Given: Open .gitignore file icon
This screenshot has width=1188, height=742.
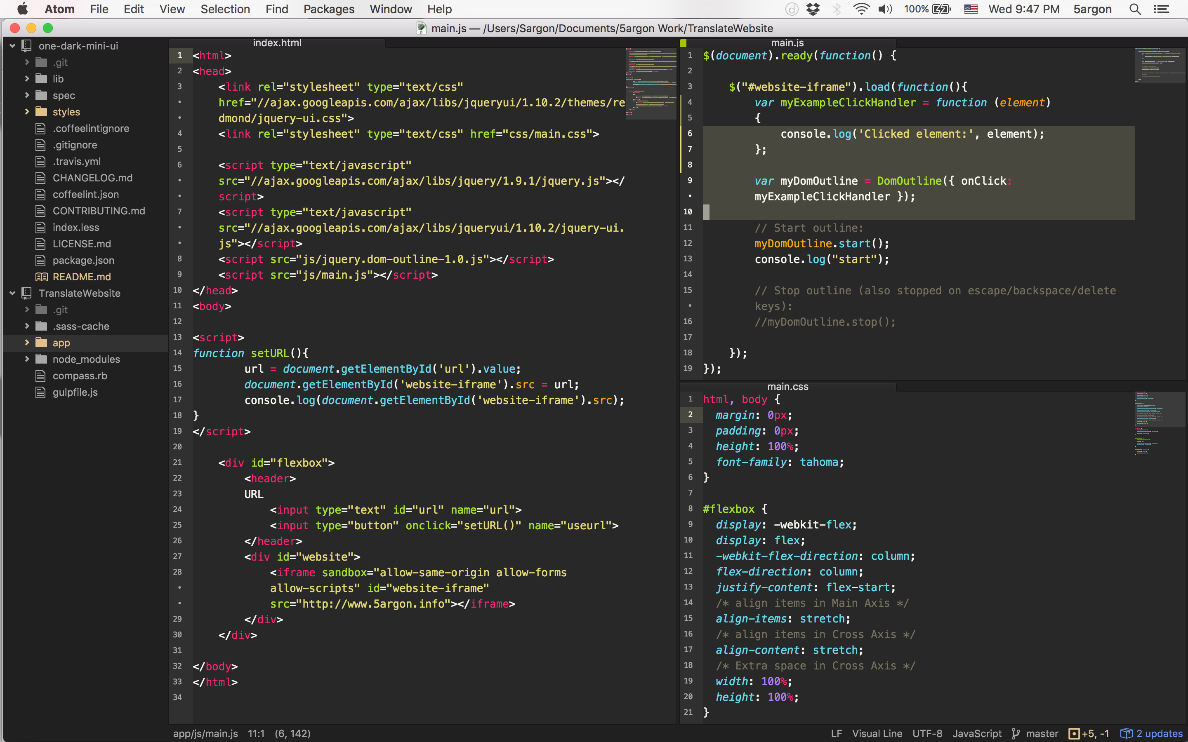Looking at the screenshot, I should (x=41, y=145).
